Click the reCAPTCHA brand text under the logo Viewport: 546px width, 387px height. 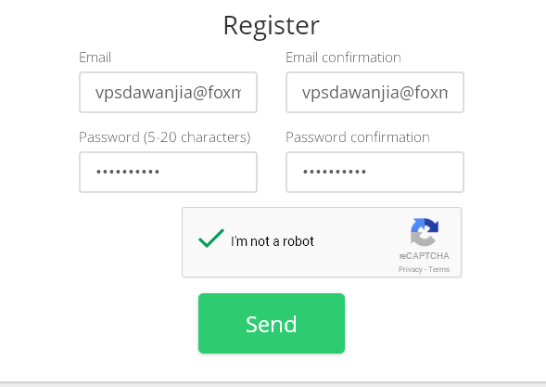pyautogui.click(x=425, y=256)
